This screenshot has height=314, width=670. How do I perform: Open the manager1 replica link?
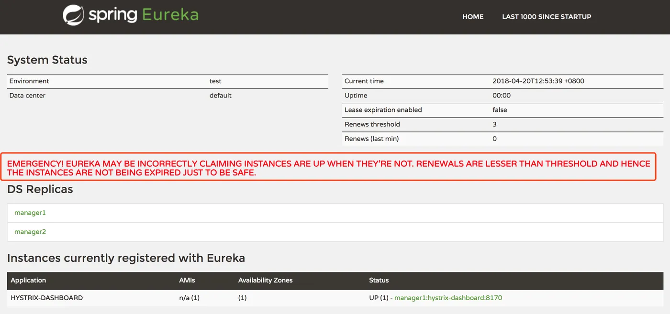coord(30,213)
